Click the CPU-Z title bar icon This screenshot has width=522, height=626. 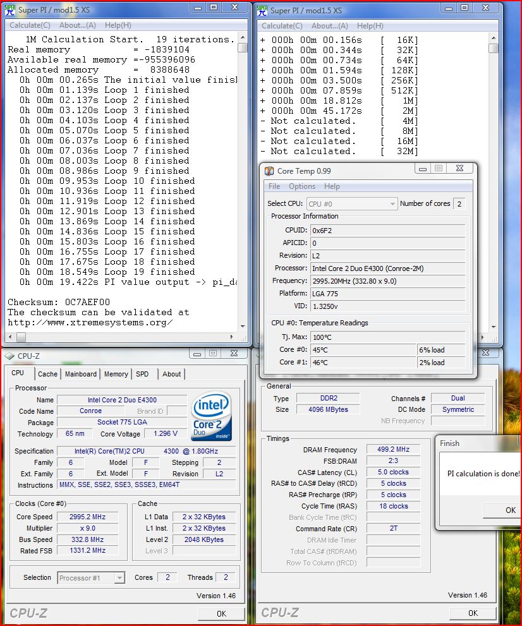(x=9, y=356)
